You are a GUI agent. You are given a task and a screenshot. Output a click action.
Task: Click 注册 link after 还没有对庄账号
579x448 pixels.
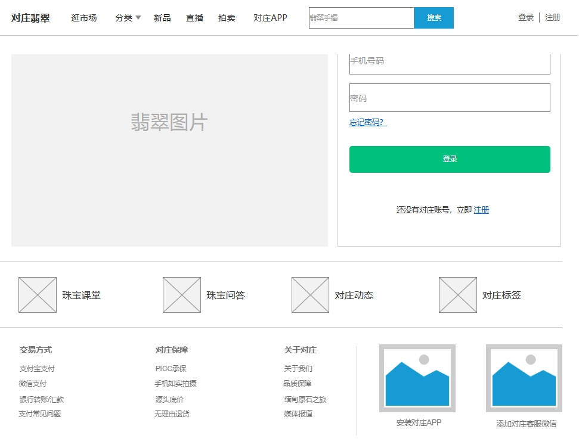(481, 210)
